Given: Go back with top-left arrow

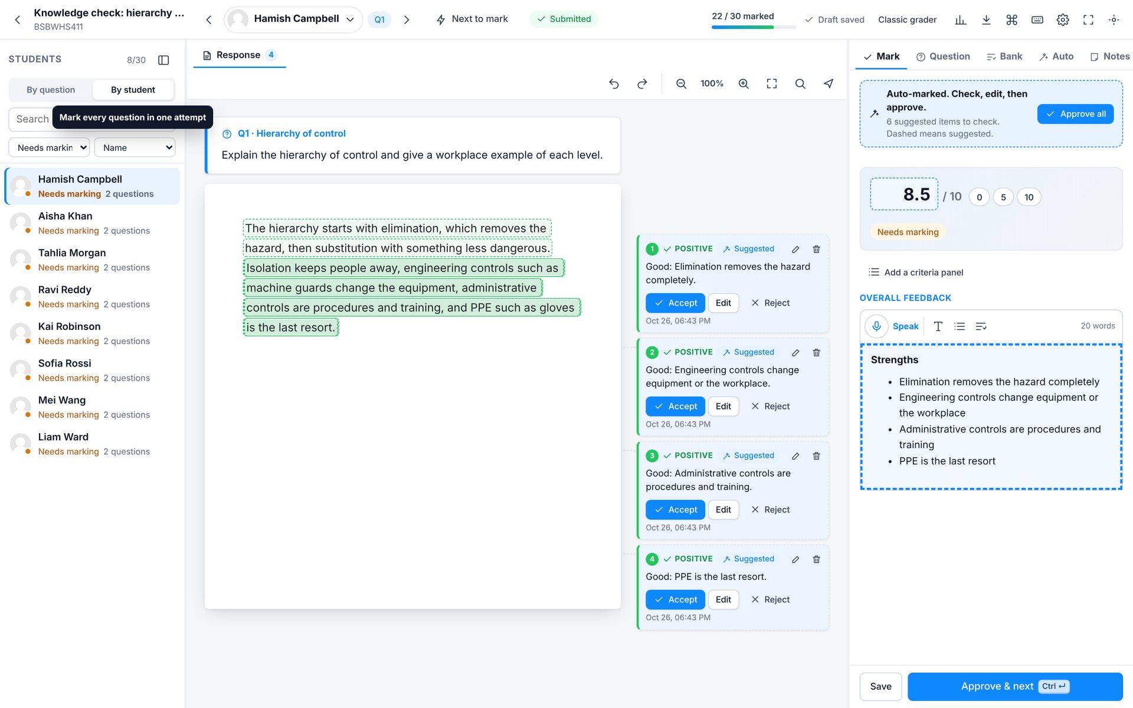Looking at the screenshot, I should click(18, 19).
